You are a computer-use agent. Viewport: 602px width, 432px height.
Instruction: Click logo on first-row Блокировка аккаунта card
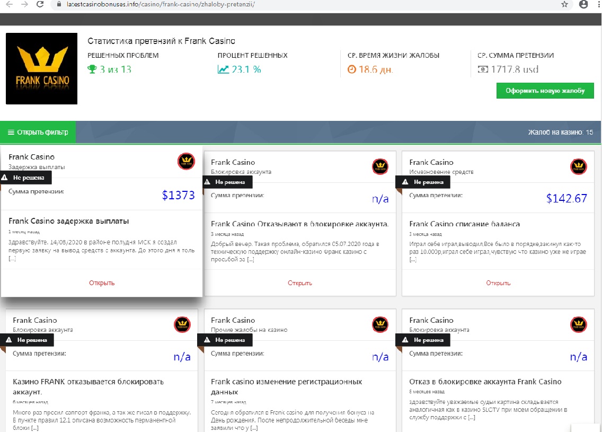(380, 166)
